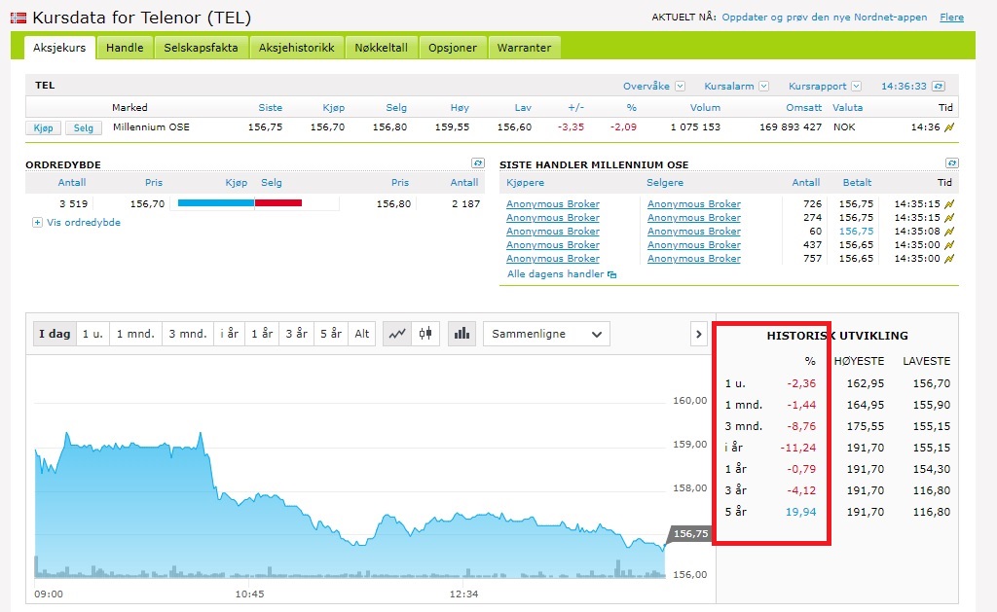Open the Kursalarm dropdown arrow
997x612 pixels.
pos(763,86)
